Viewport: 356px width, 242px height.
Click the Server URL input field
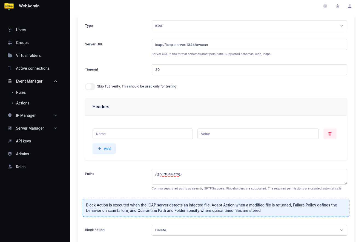[x=249, y=45]
